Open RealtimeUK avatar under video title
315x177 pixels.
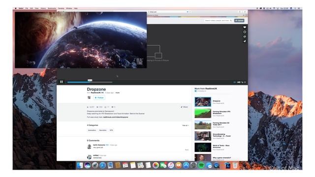(x=89, y=97)
